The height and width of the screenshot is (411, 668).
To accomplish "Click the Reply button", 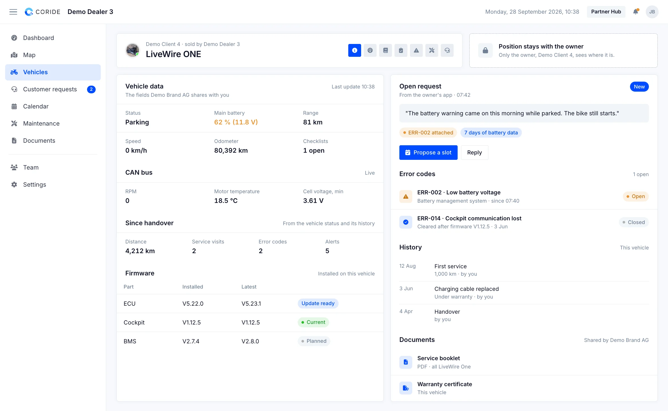I will coord(474,152).
